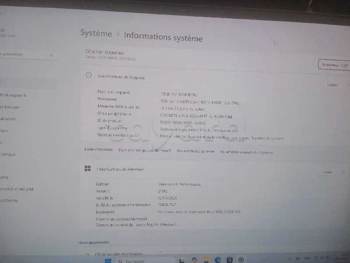This screenshot has height=263, width=350.
Task: Click the ID de périphérique value
Action: coord(196,116)
